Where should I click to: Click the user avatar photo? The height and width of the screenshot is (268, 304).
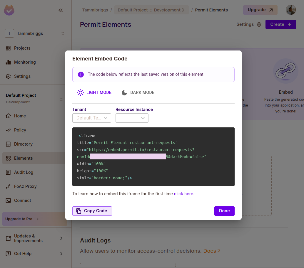pos(291,10)
